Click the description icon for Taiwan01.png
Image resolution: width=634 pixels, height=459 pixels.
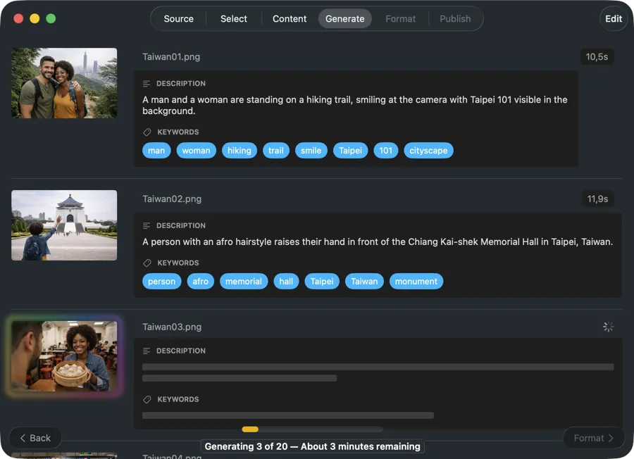coord(147,84)
